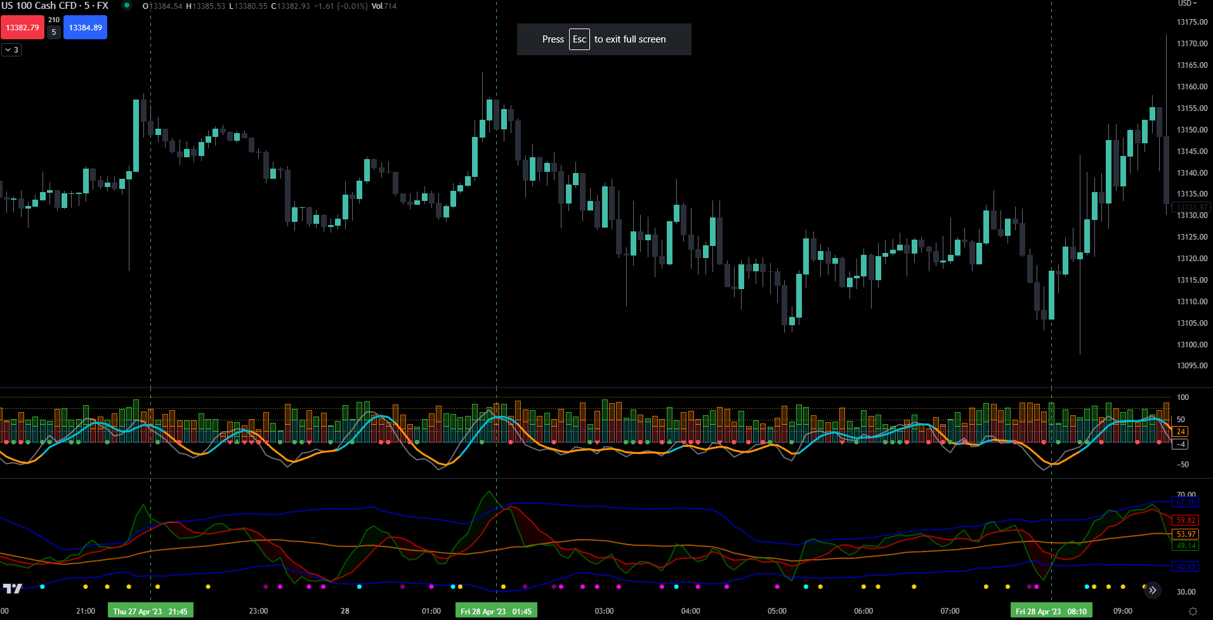Click the orange 24 indicator value label
This screenshot has width=1213, height=620.
point(1180,432)
